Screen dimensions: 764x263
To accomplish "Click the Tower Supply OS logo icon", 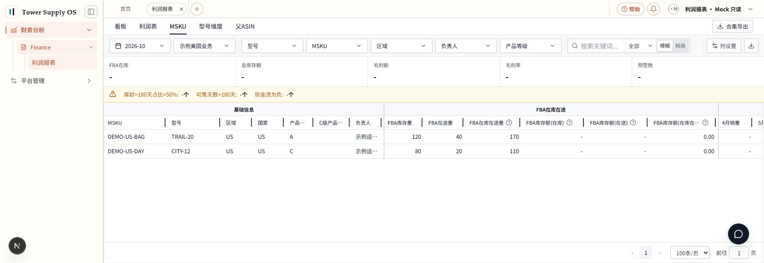I will click(x=12, y=12).
